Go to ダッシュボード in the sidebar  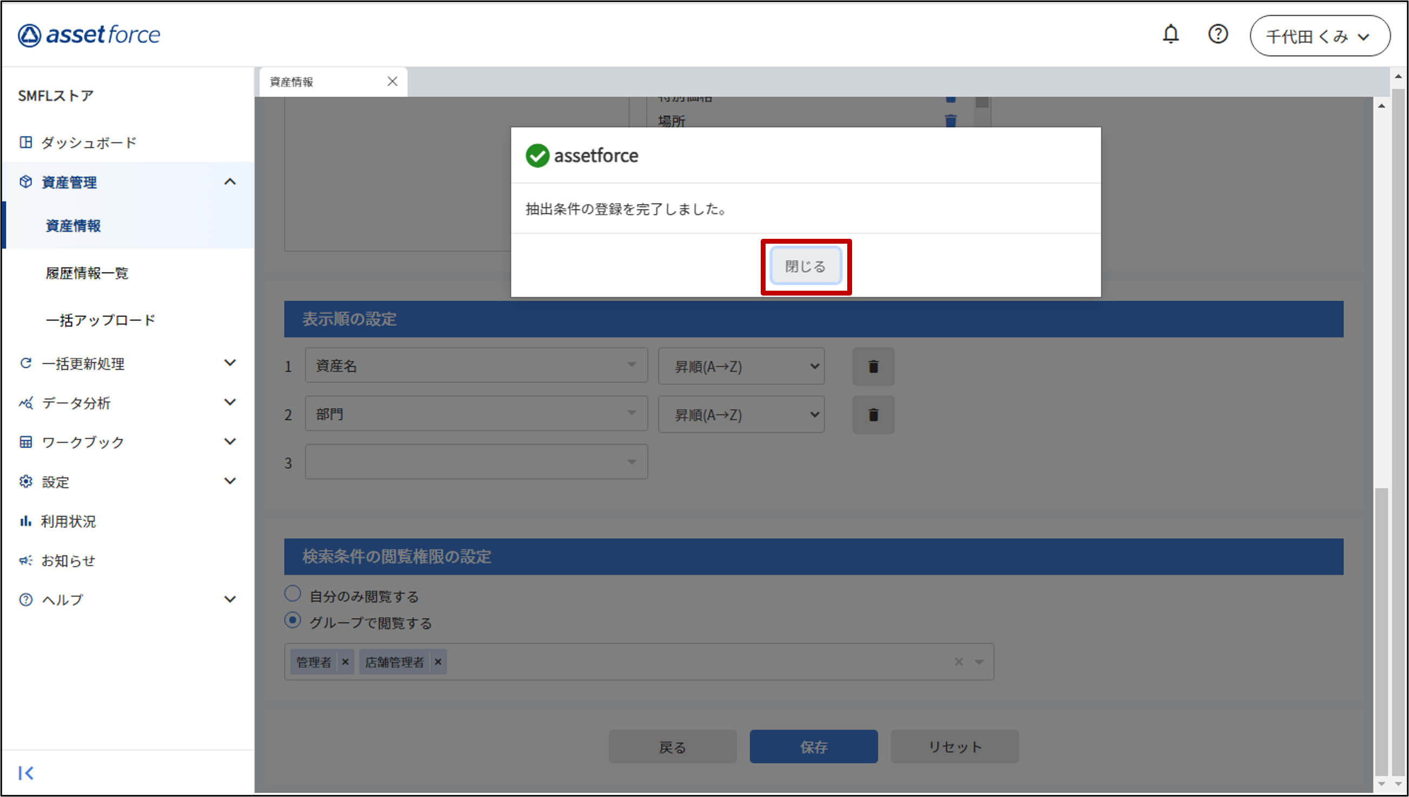click(x=89, y=143)
